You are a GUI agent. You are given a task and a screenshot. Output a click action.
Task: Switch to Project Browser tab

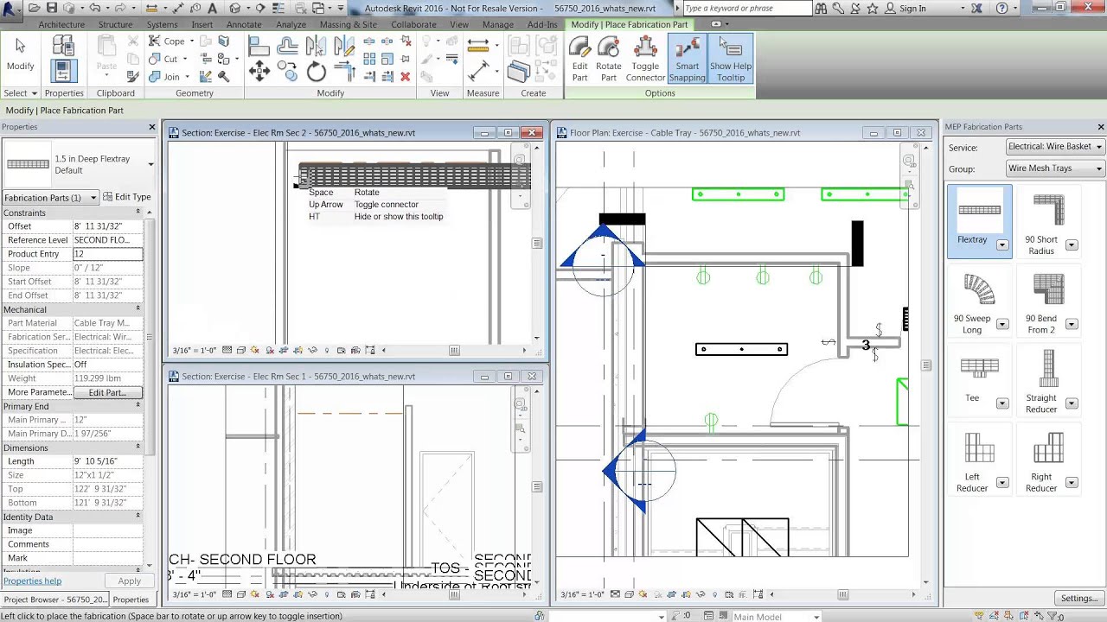point(55,600)
